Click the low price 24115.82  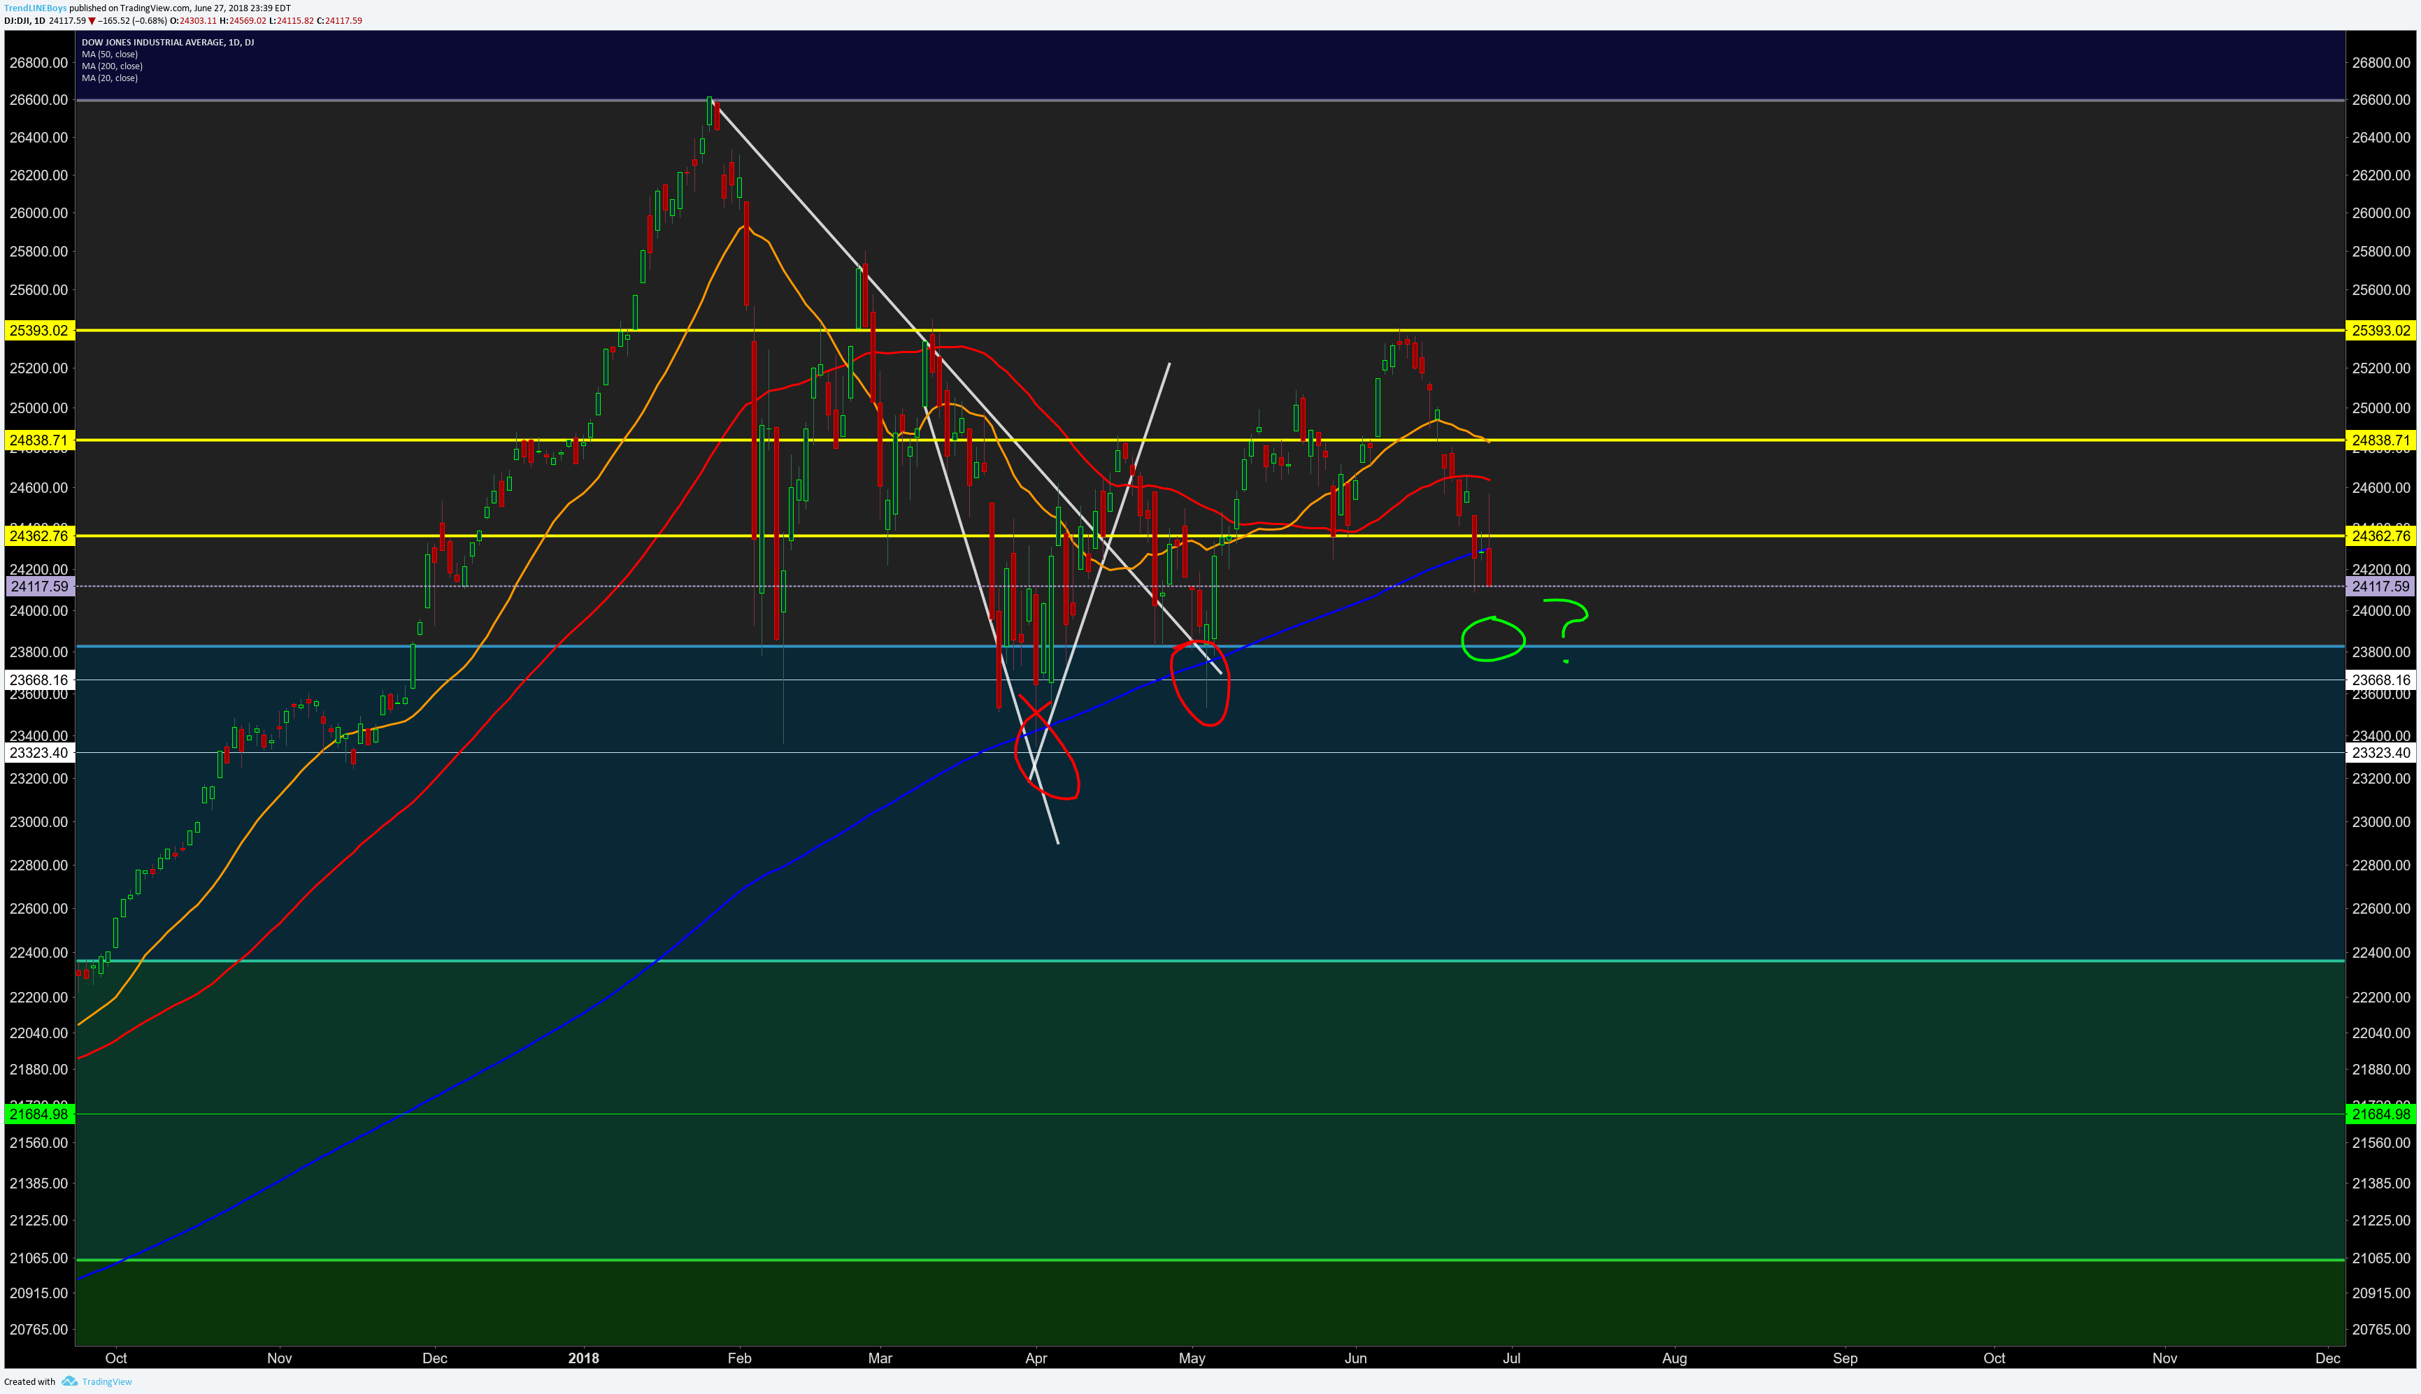(x=295, y=21)
